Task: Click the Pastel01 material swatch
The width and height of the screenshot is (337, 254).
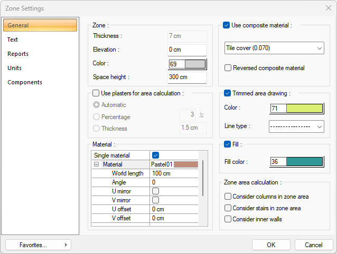Action: pyautogui.click(x=185, y=164)
